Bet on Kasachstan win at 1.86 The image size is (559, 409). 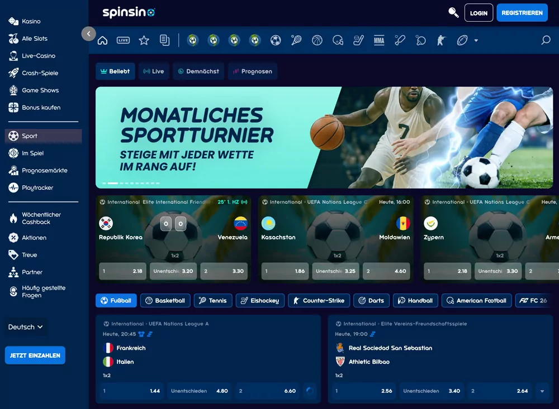(x=285, y=271)
